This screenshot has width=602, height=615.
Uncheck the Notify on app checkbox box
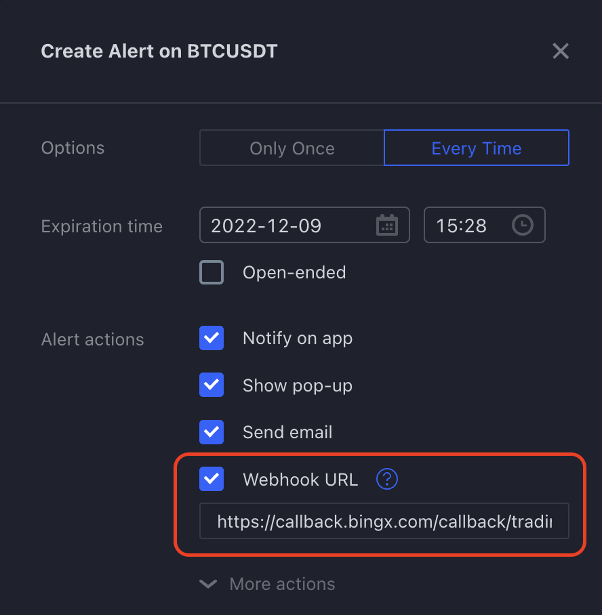212,338
